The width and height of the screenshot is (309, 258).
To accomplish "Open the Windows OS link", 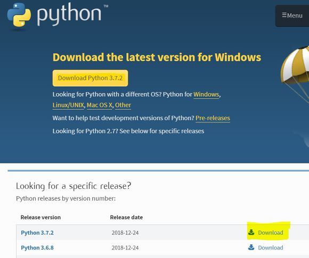I will 206,95.
